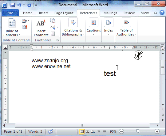Image resolution: width=166 pixels, height=136 pixels.
Task: Open the Undo history dropdown arrow
Action: pos(24,5)
